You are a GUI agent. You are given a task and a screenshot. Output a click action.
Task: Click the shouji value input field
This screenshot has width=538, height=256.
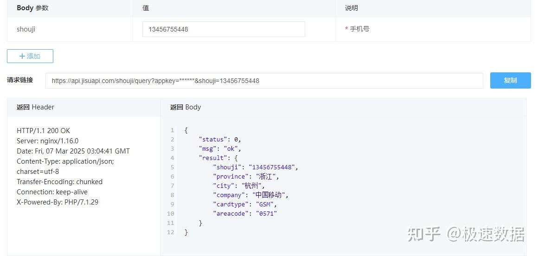coord(224,29)
